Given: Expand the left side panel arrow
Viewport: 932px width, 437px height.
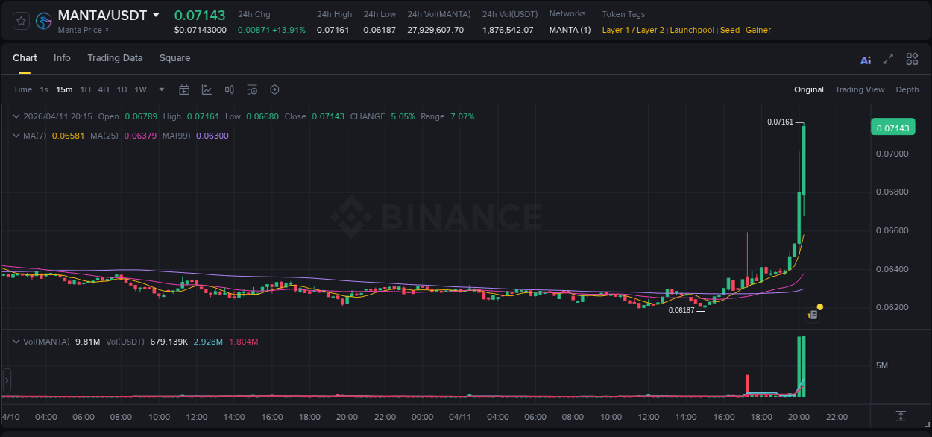Looking at the screenshot, I should (7, 380).
